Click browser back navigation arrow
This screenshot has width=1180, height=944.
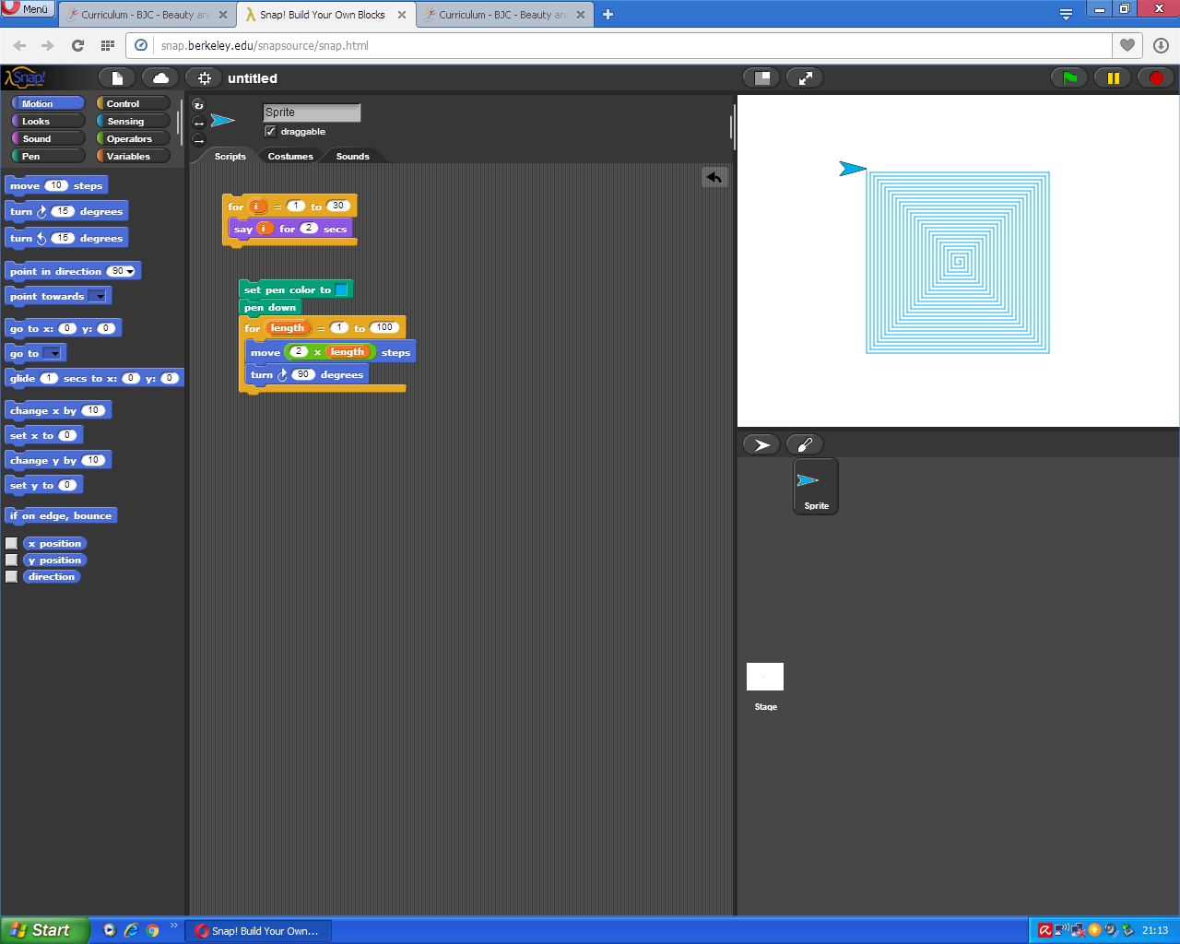(x=19, y=45)
